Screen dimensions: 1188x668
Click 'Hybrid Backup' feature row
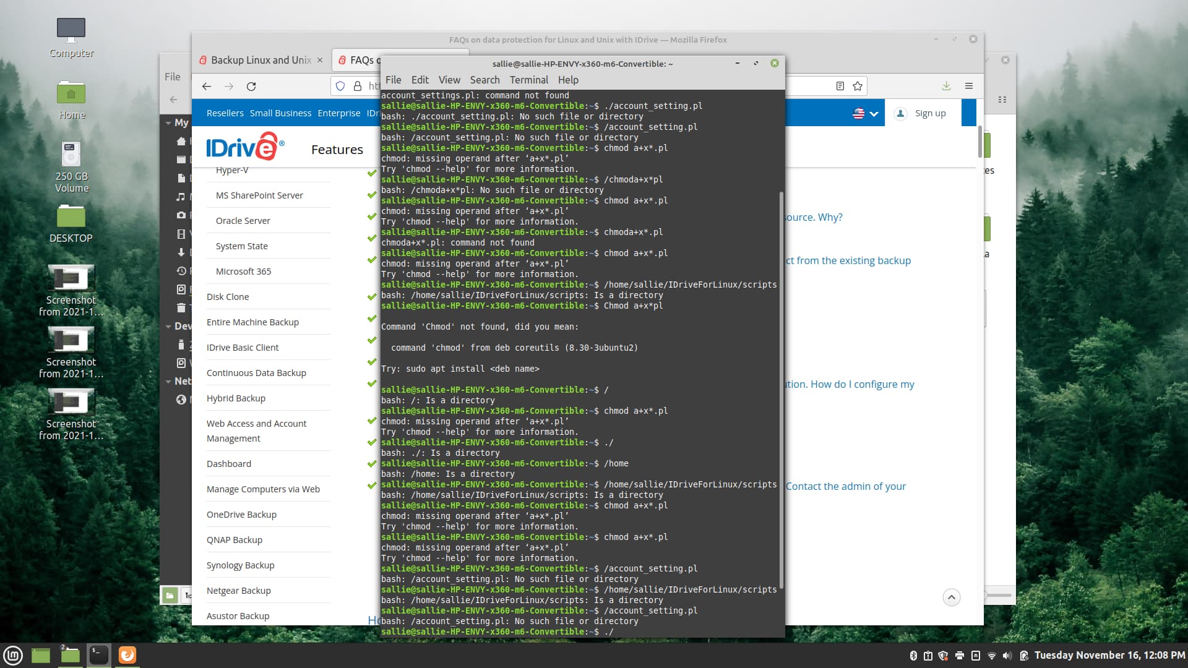pos(268,398)
